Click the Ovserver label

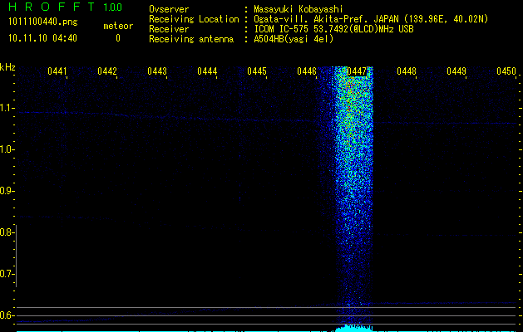point(169,9)
